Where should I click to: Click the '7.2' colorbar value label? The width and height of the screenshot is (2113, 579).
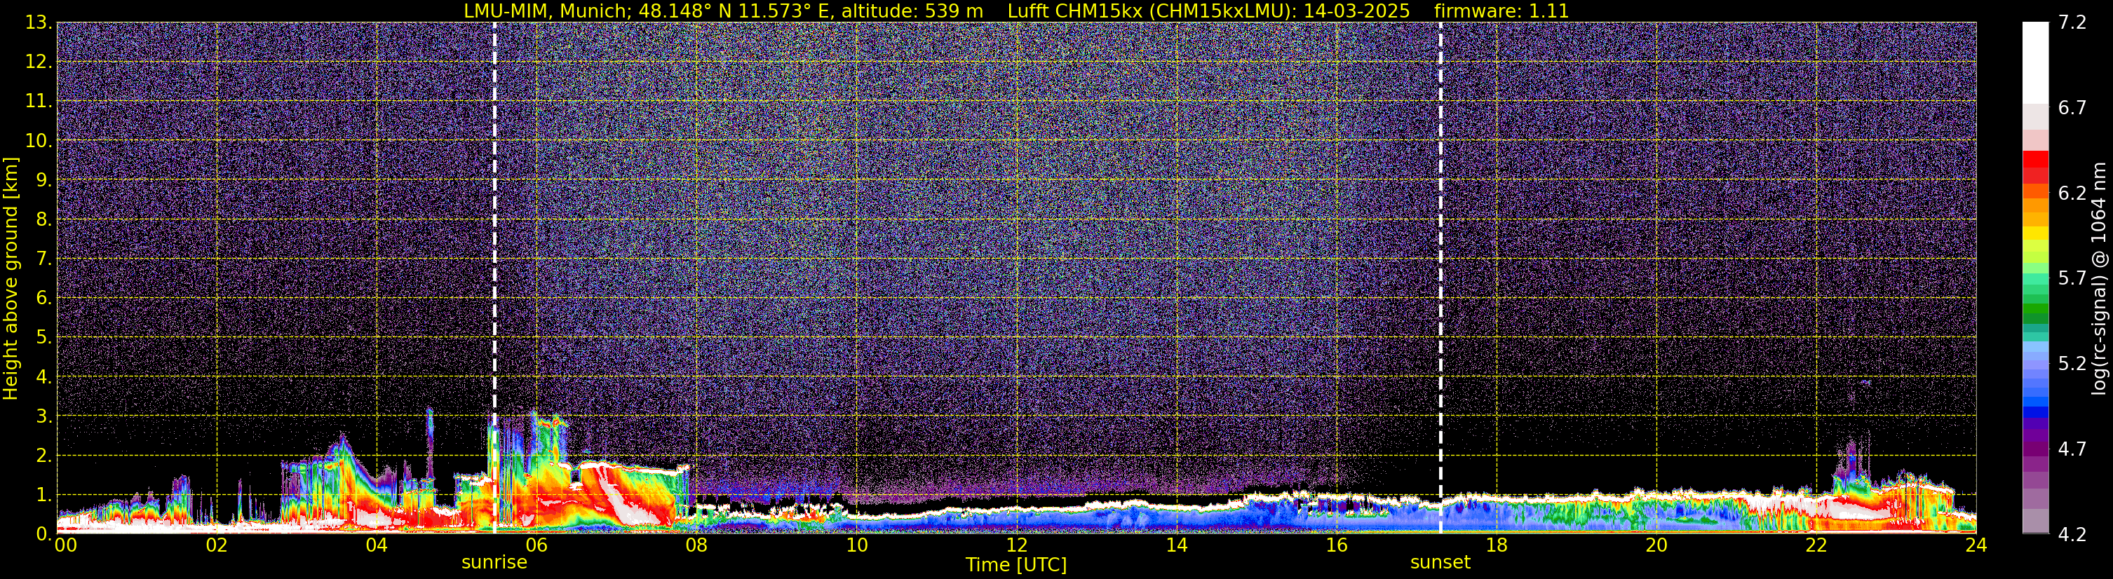pyautogui.click(x=2073, y=22)
